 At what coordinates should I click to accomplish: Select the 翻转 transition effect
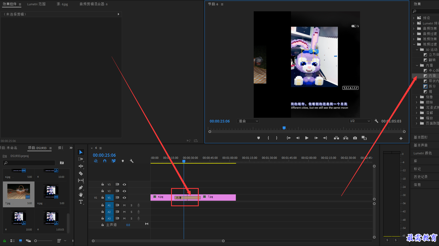[x=432, y=60]
